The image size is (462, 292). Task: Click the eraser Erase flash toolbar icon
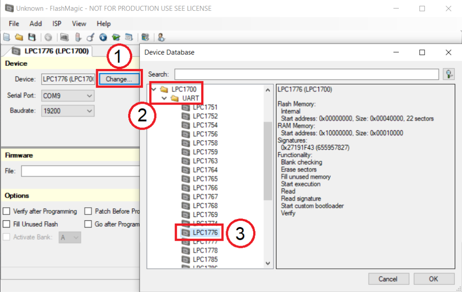click(x=78, y=37)
